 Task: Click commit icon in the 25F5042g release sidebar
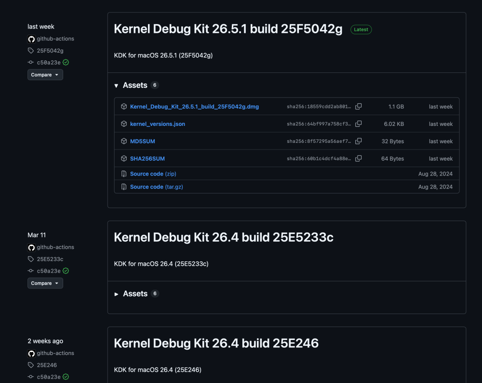(31, 62)
